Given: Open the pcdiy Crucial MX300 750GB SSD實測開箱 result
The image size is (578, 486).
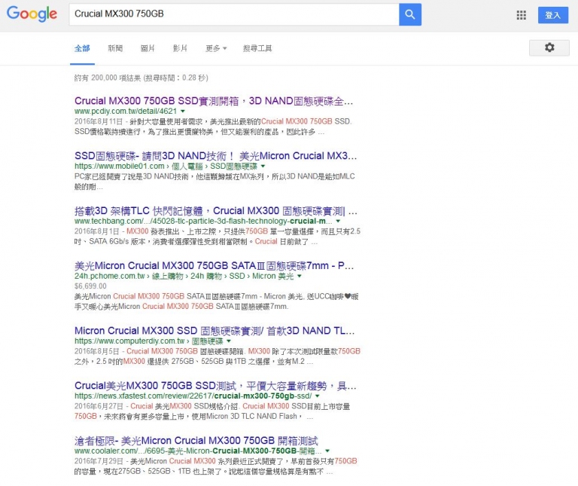Looking at the screenshot, I should click(214, 101).
